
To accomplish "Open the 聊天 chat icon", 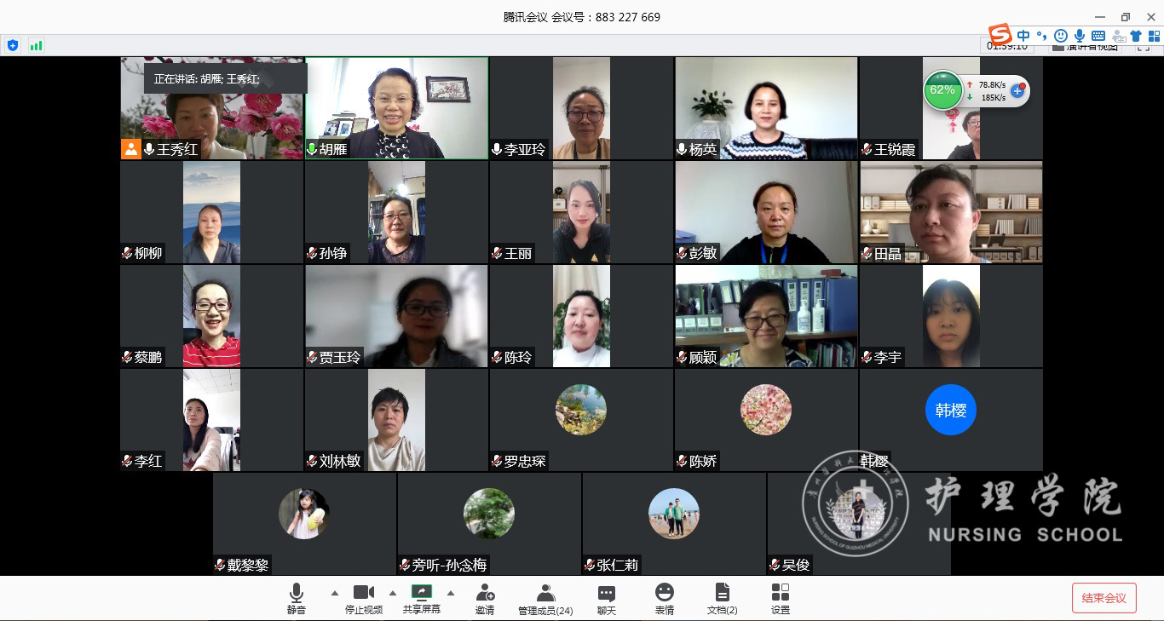I will pos(606,598).
